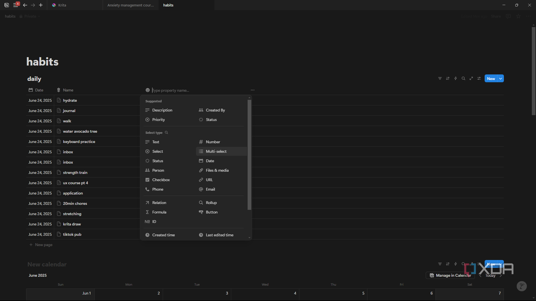
Task: Click the Notion app icon in title bar
Action: 6,5
